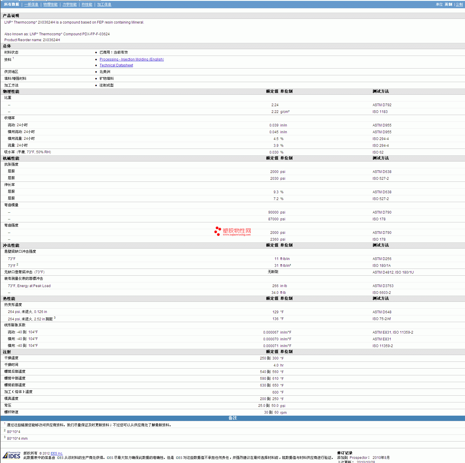Select the 所有数据 tab

(11, 4)
